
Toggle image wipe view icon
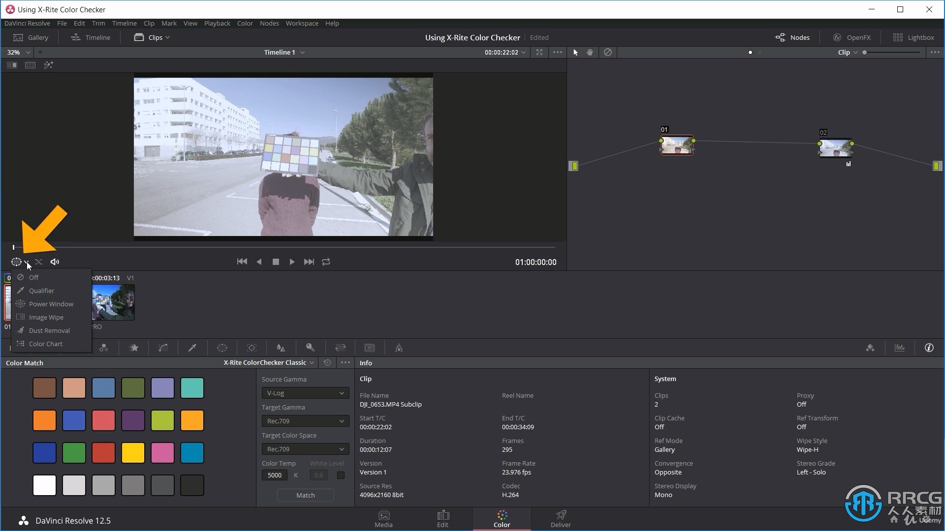tap(12, 65)
